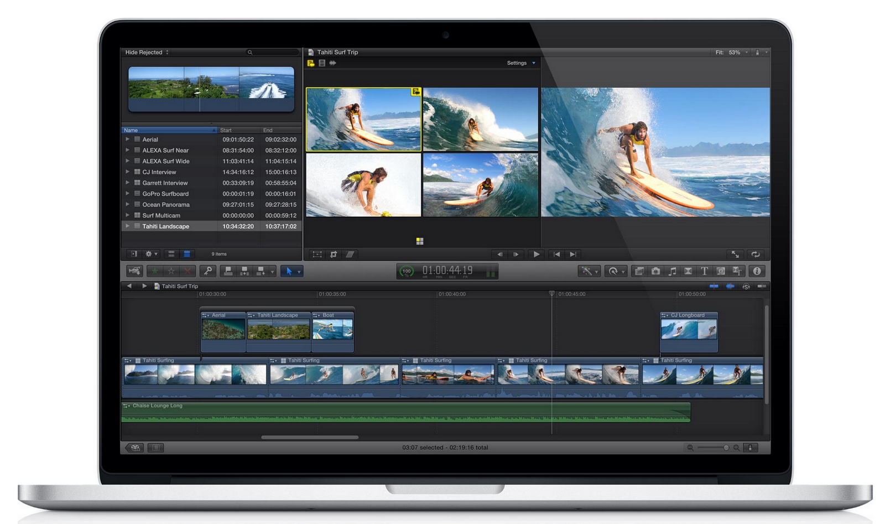
Task: Sort by the End column header
Action: pyautogui.click(x=281, y=131)
